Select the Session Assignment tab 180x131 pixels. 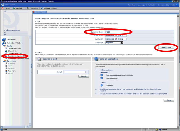(x=39, y=12)
